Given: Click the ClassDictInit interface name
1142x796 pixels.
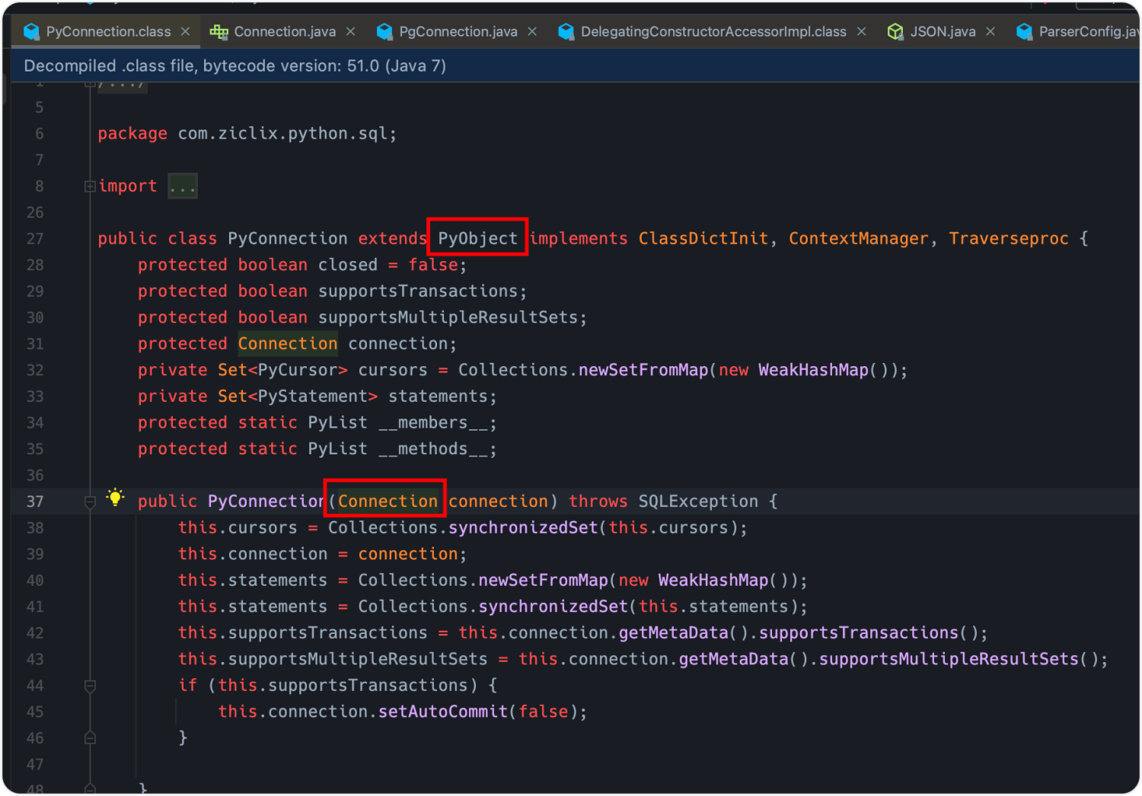Looking at the screenshot, I should coord(703,238).
